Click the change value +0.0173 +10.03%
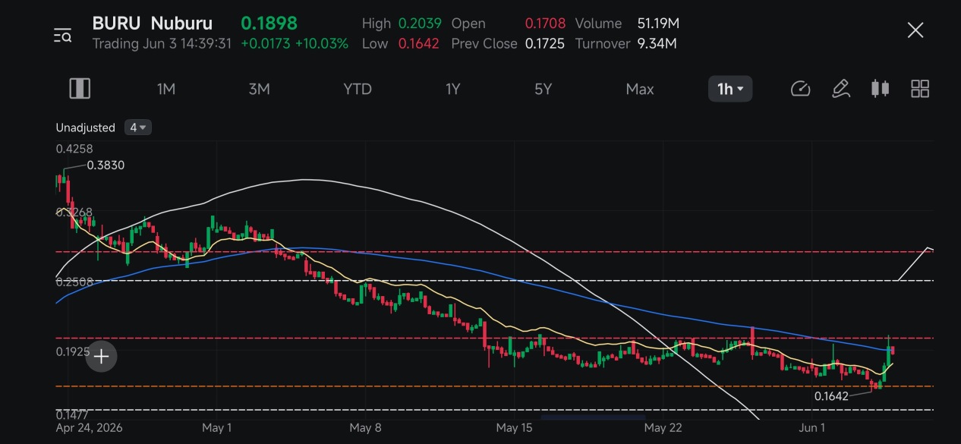The image size is (961, 444). click(295, 44)
